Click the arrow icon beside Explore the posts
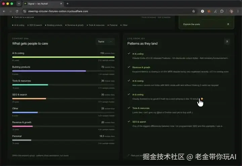The width and height of the screenshot is (242, 166). pos(228,24)
